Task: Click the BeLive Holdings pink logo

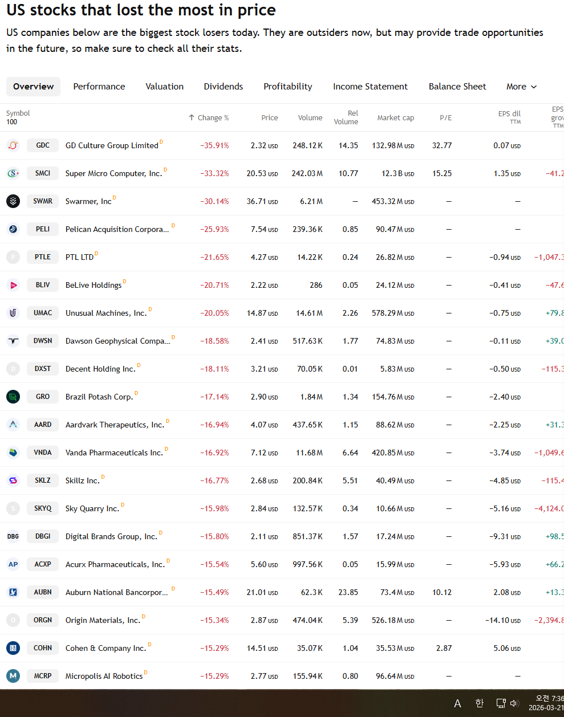Action: pyautogui.click(x=13, y=285)
